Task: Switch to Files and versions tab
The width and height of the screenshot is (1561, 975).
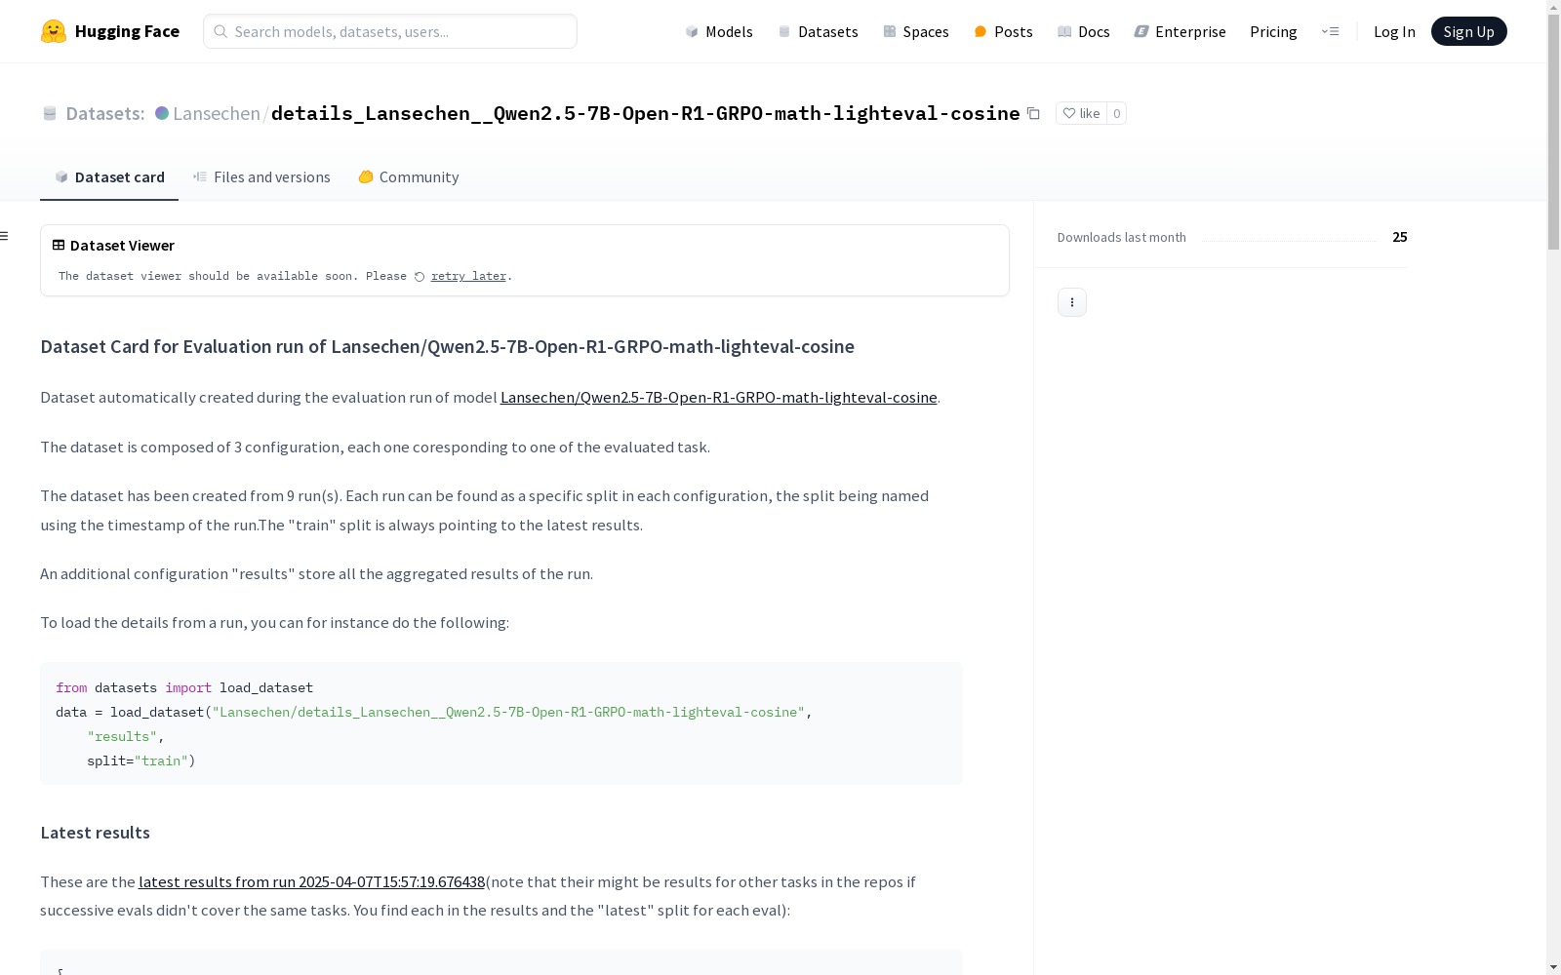Action: pos(261,177)
